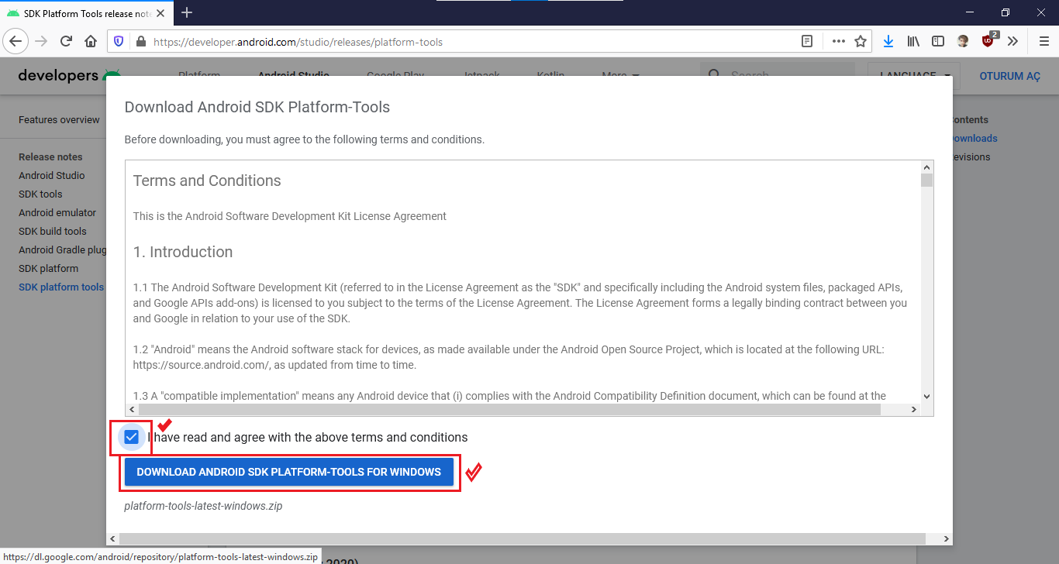Viewport: 1059px width, 564px height.
Task: Click 'platform-tools-latest-windows.zip' filename text
Action: (203, 506)
